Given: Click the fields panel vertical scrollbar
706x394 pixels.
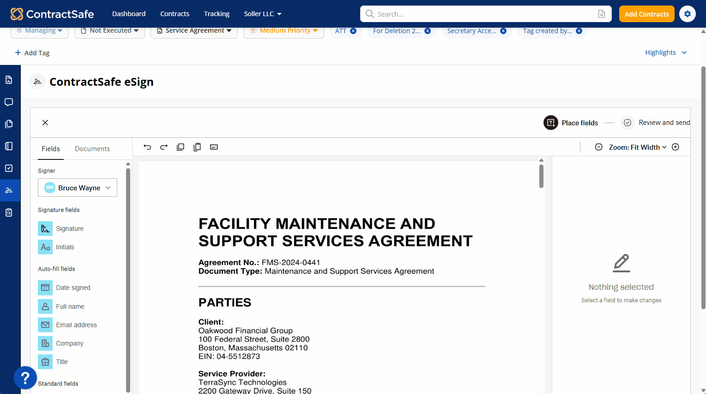Looking at the screenshot, I should [x=128, y=280].
